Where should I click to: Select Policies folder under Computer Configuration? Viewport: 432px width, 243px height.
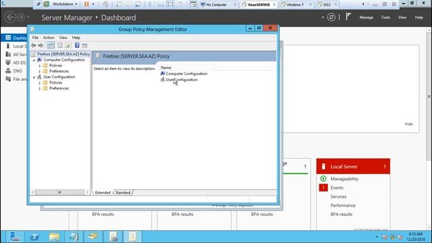(55, 65)
